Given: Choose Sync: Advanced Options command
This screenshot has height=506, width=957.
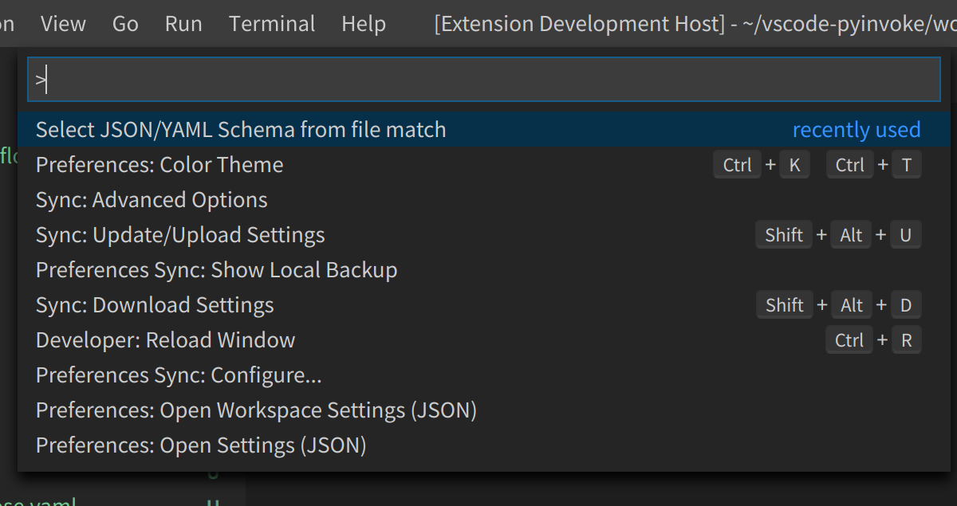Looking at the screenshot, I should point(152,200).
